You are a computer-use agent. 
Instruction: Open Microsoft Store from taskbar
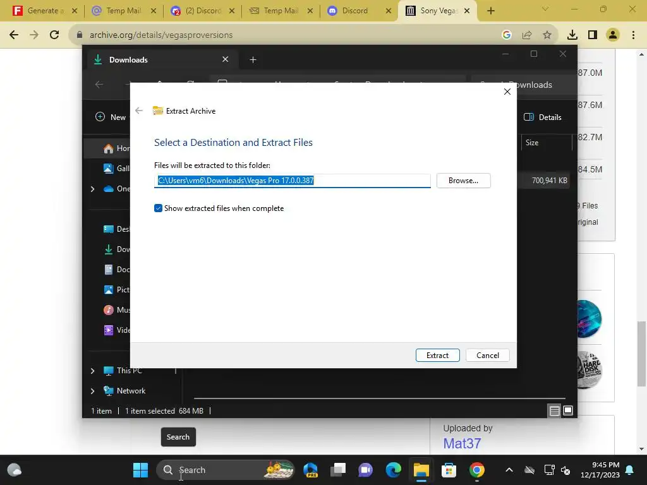point(449,470)
